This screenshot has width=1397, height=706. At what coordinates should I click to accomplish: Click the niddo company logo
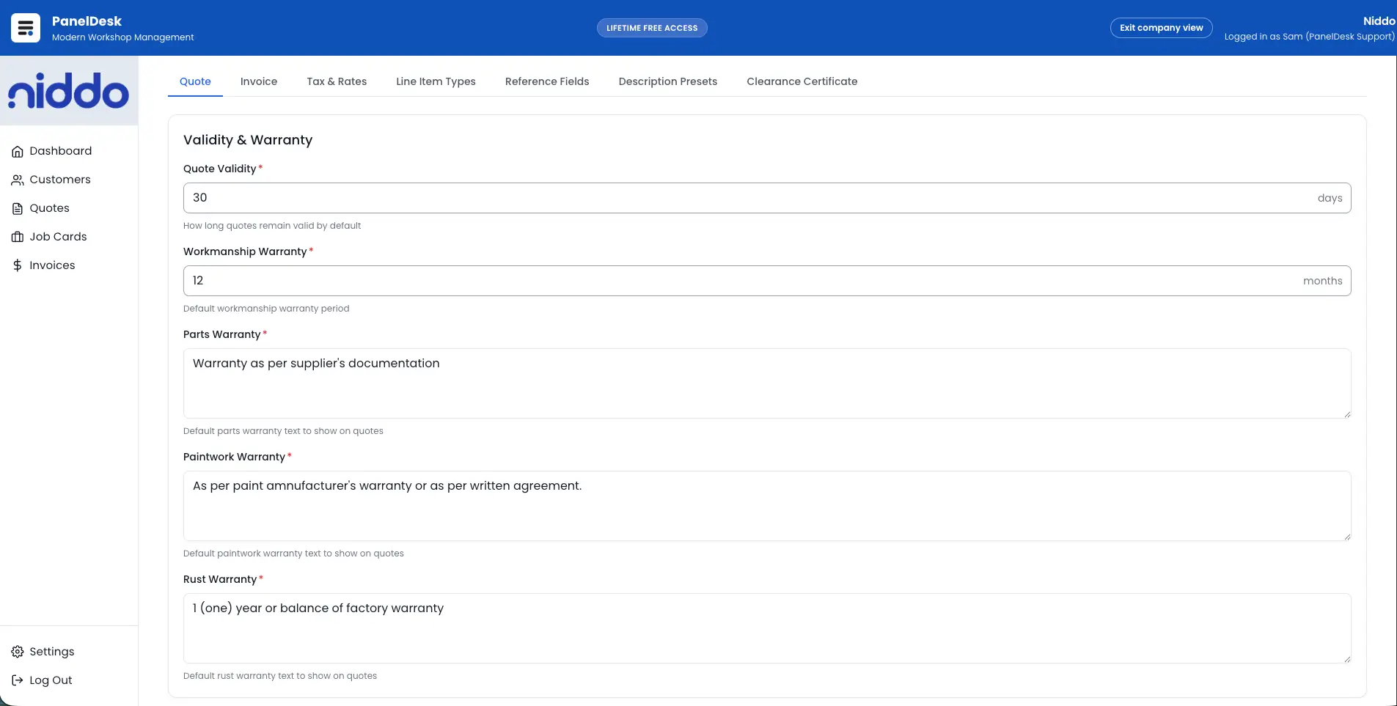(x=69, y=89)
